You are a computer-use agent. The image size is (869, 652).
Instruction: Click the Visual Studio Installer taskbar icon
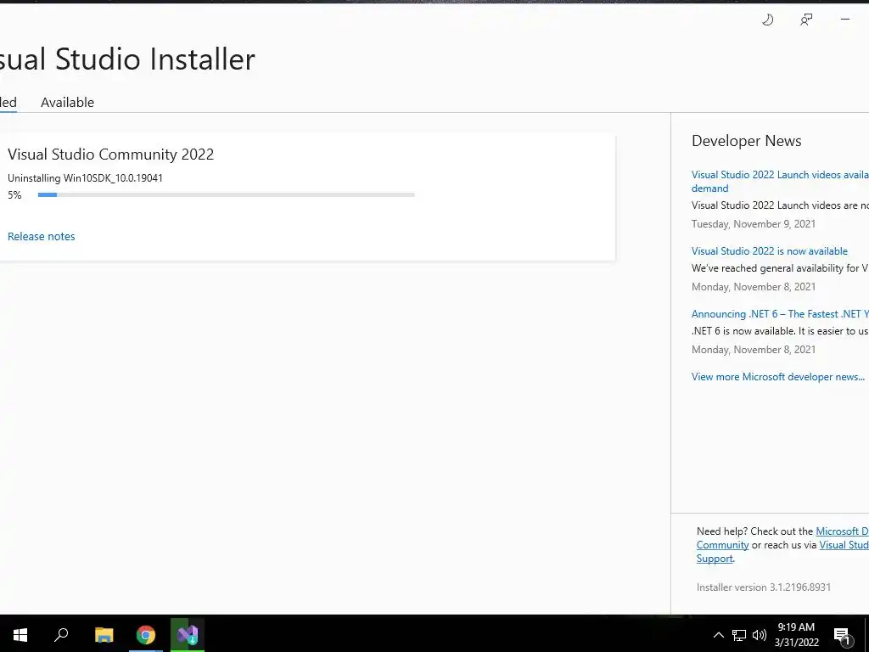tap(188, 634)
